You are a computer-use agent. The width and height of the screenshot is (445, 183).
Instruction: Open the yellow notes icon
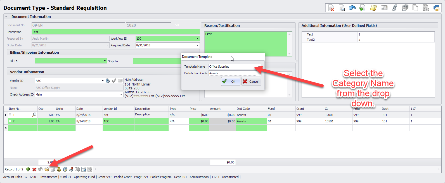373,8
